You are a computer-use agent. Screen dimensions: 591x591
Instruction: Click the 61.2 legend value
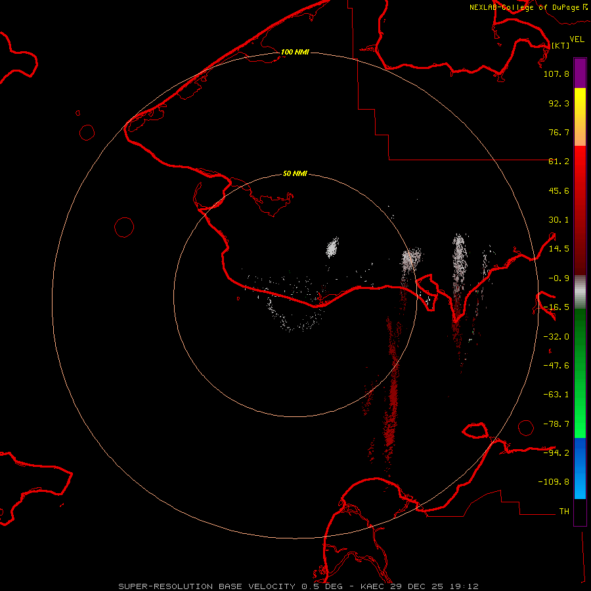pyautogui.click(x=559, y=162)
